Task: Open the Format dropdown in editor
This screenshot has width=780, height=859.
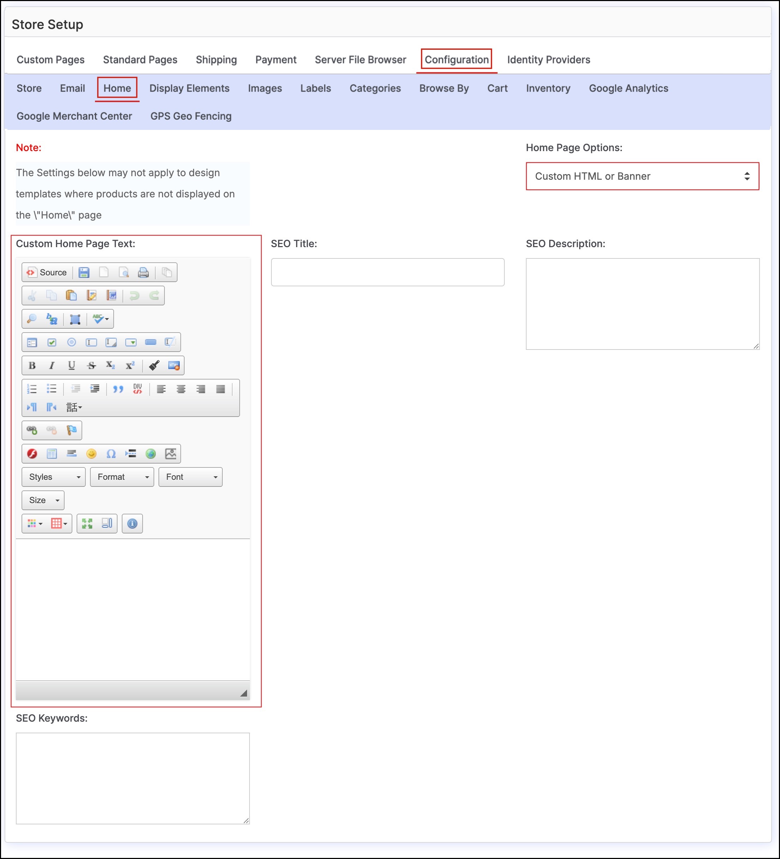Action: [122, 477]
